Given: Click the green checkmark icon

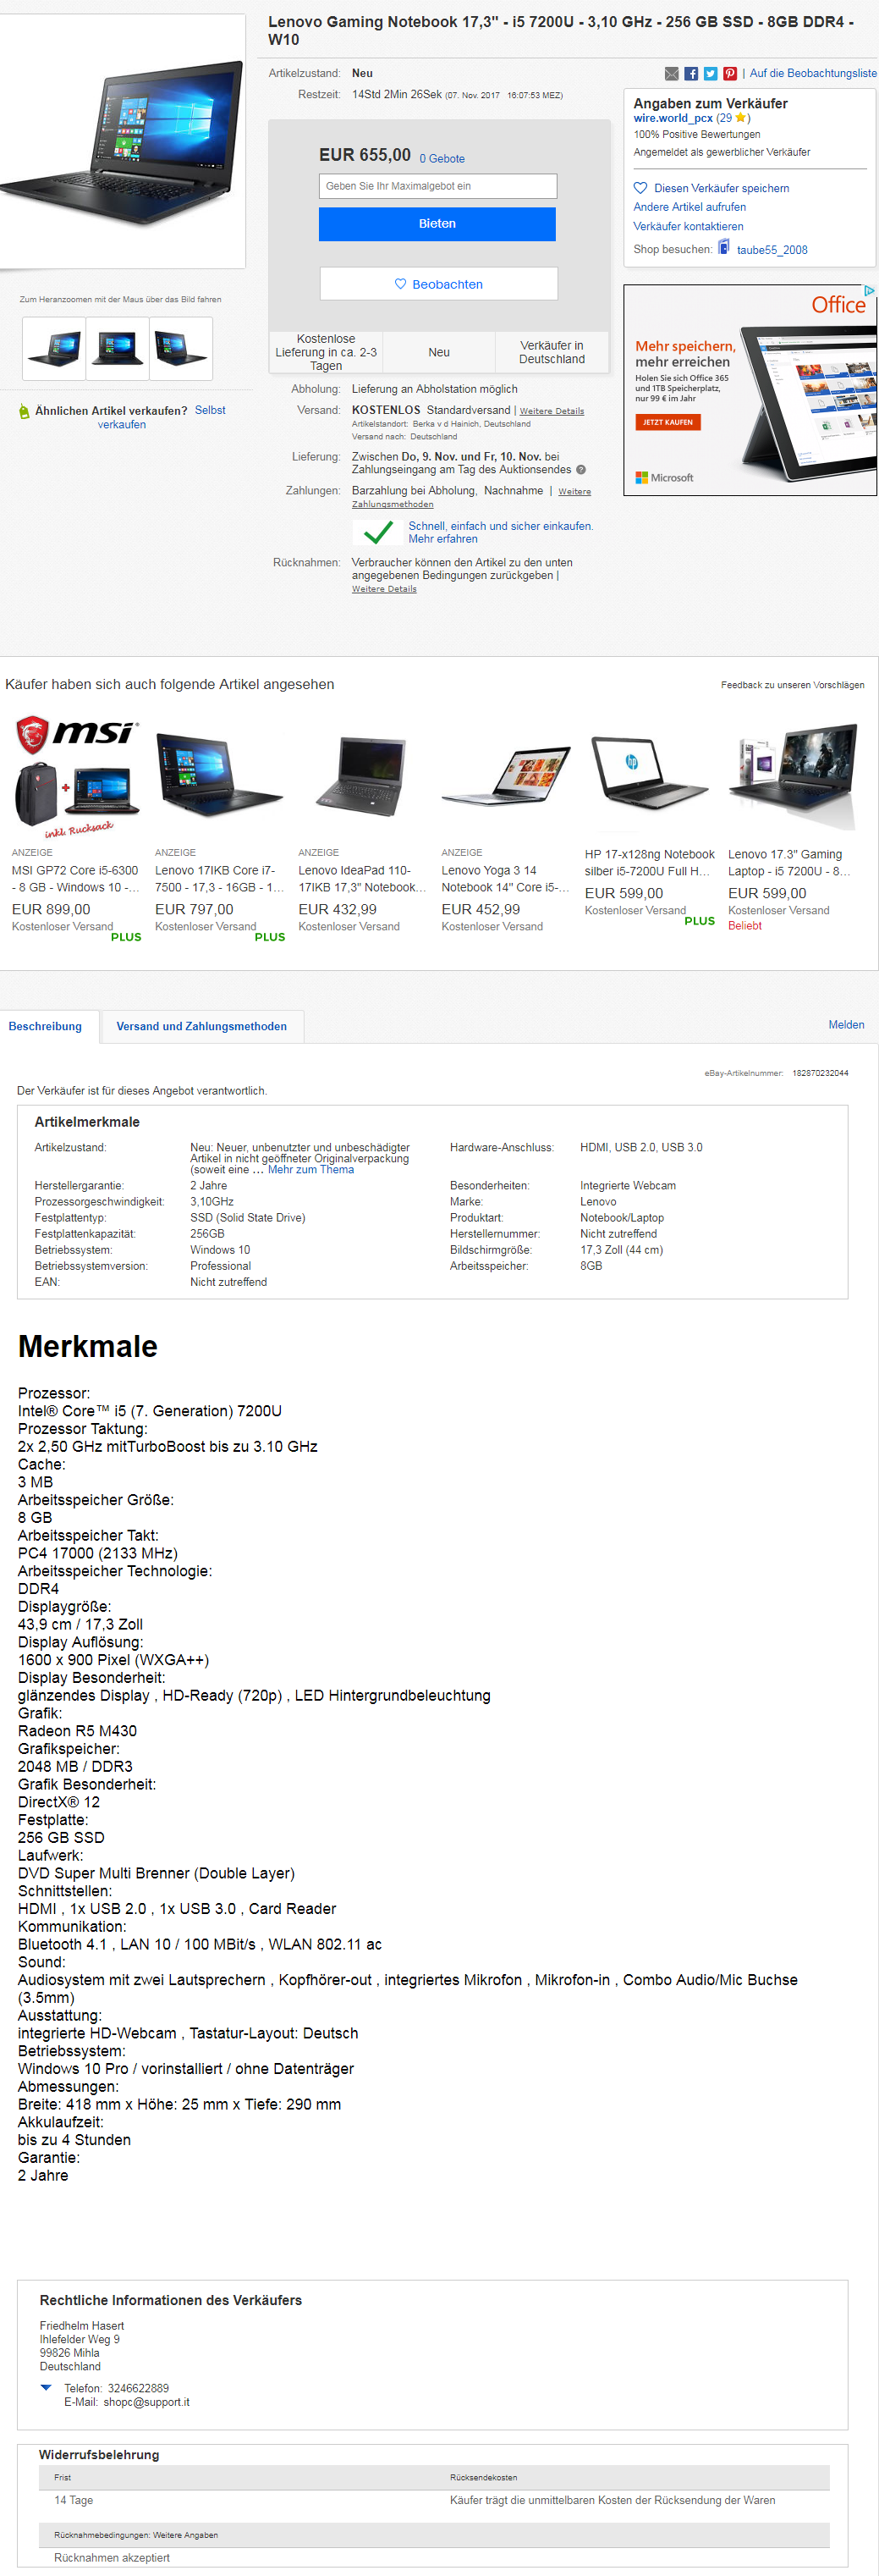Looking at the screenshot, I should pyautogui.click(x=377, y=532).
